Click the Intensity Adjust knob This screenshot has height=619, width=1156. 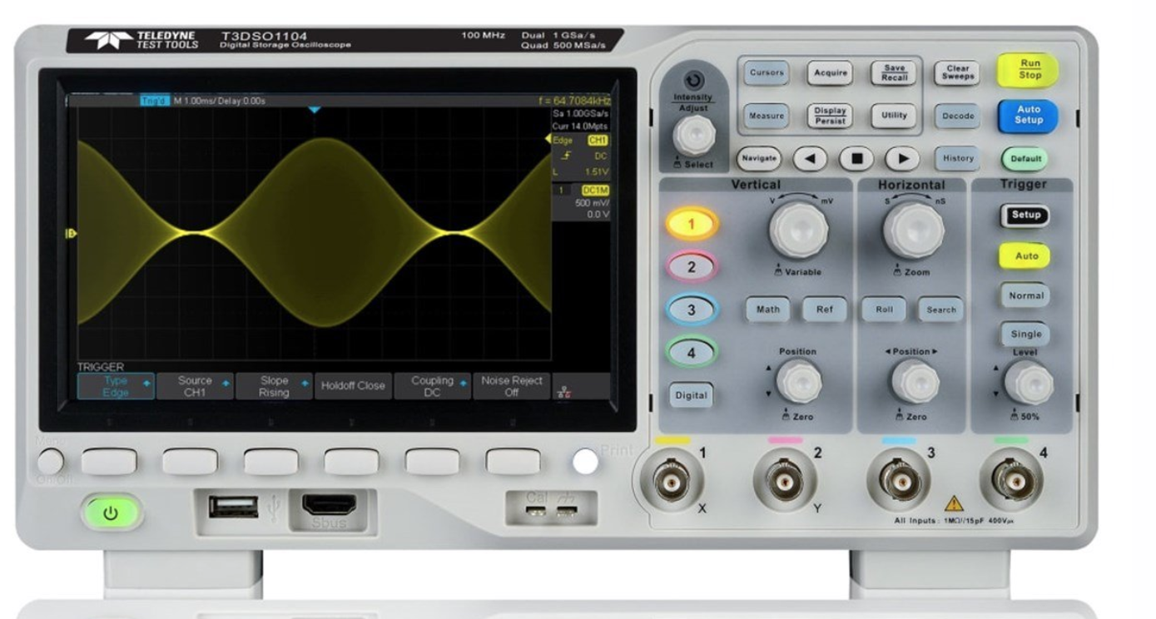point(693,133)
